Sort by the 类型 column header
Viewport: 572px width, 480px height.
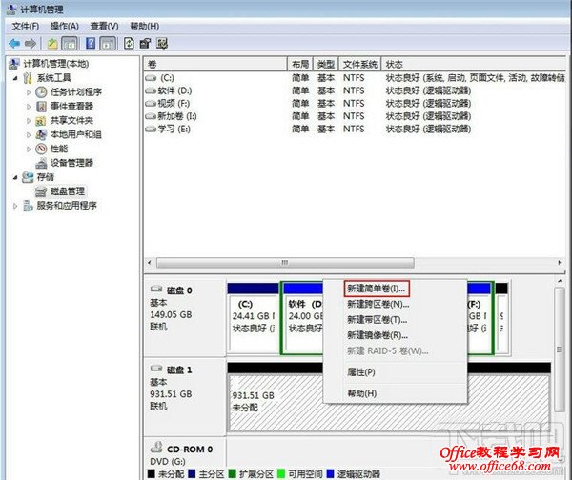pyautogui.click(x=326, y=65)
